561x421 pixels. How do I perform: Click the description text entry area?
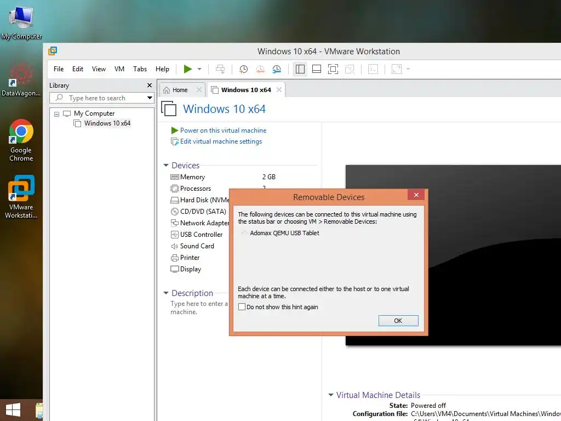coord(199,308)
